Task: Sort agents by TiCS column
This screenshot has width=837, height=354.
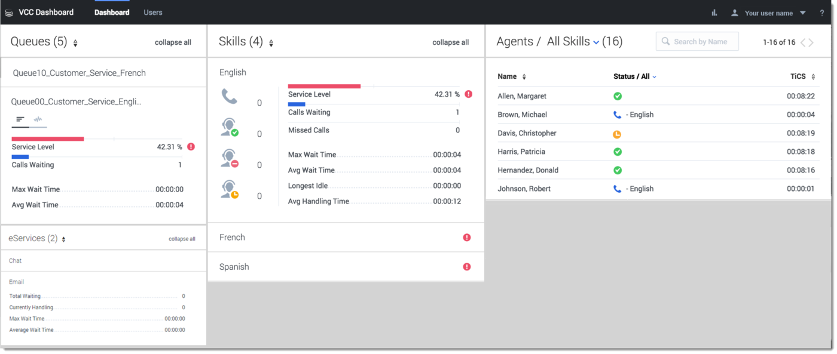Action: [x=802, y=76]
